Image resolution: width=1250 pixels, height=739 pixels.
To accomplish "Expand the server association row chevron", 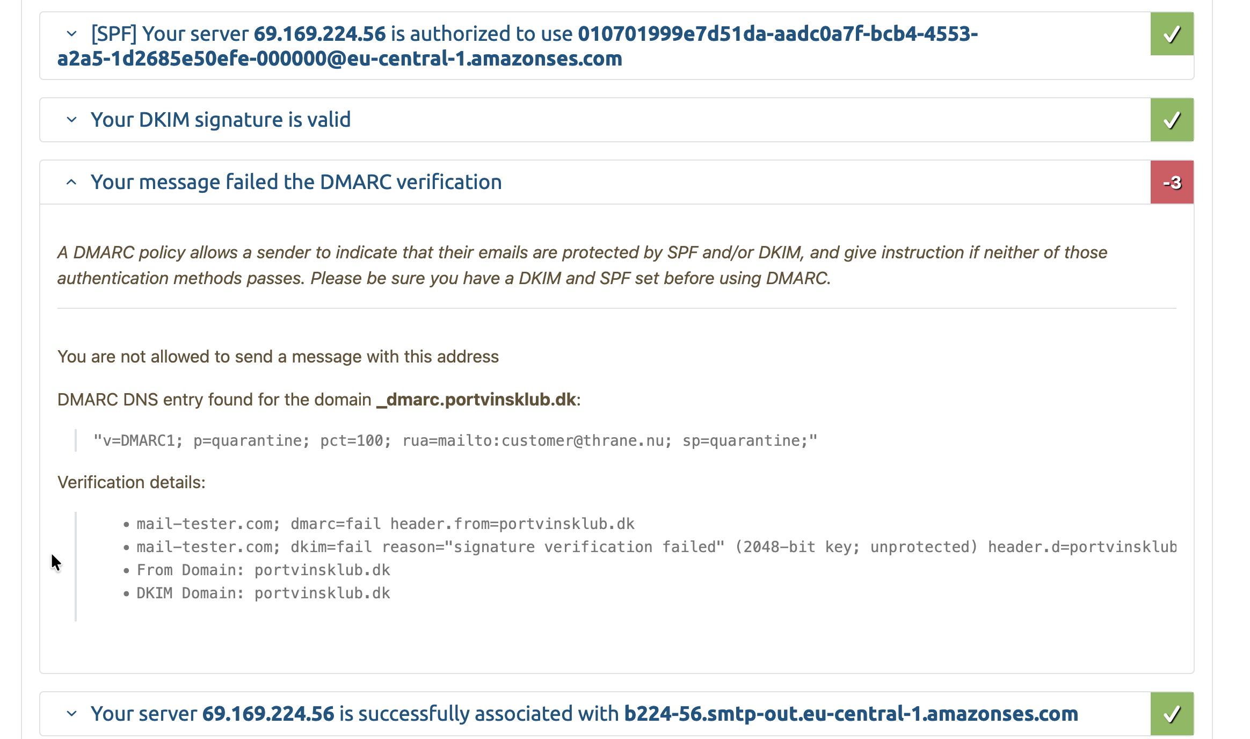I will [71, 714].
